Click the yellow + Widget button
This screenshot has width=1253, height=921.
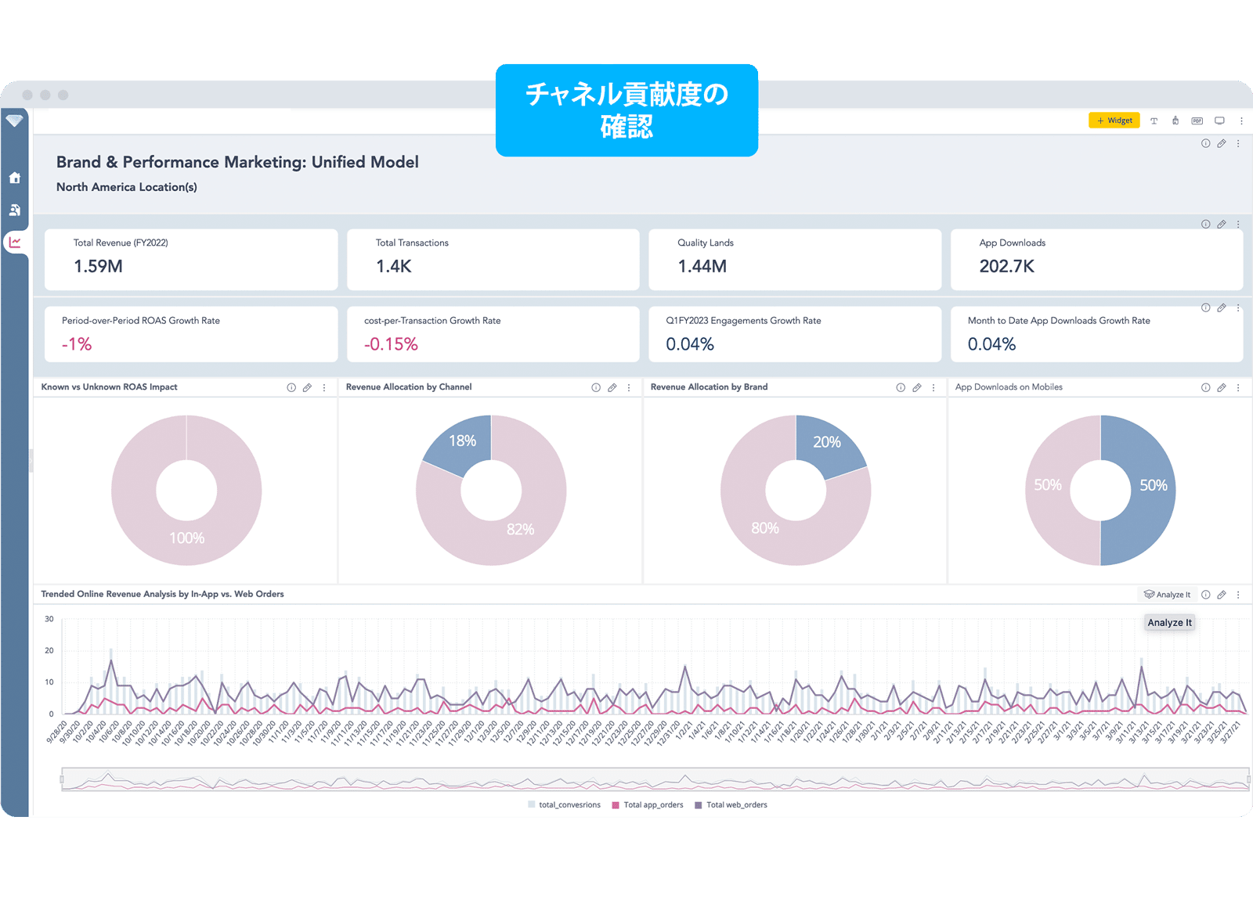tap(1114, 121)
